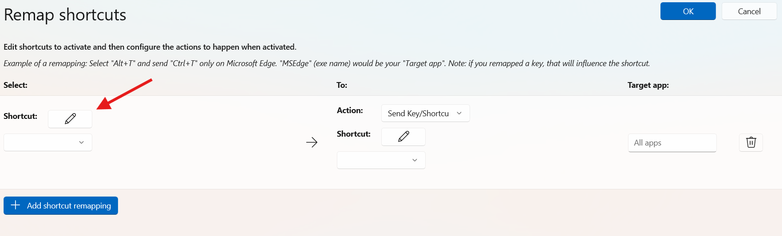This screenshot has height=236, width=782.
Task: Confirm the remapping with OK
Action: (x=687, y=12)
